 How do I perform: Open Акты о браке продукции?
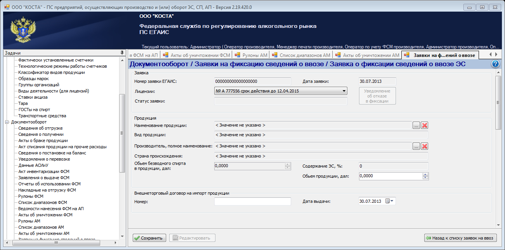pyautogui.click(x=43, y=140)
